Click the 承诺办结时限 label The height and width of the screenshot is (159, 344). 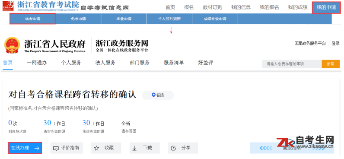(x=93, y=132)
